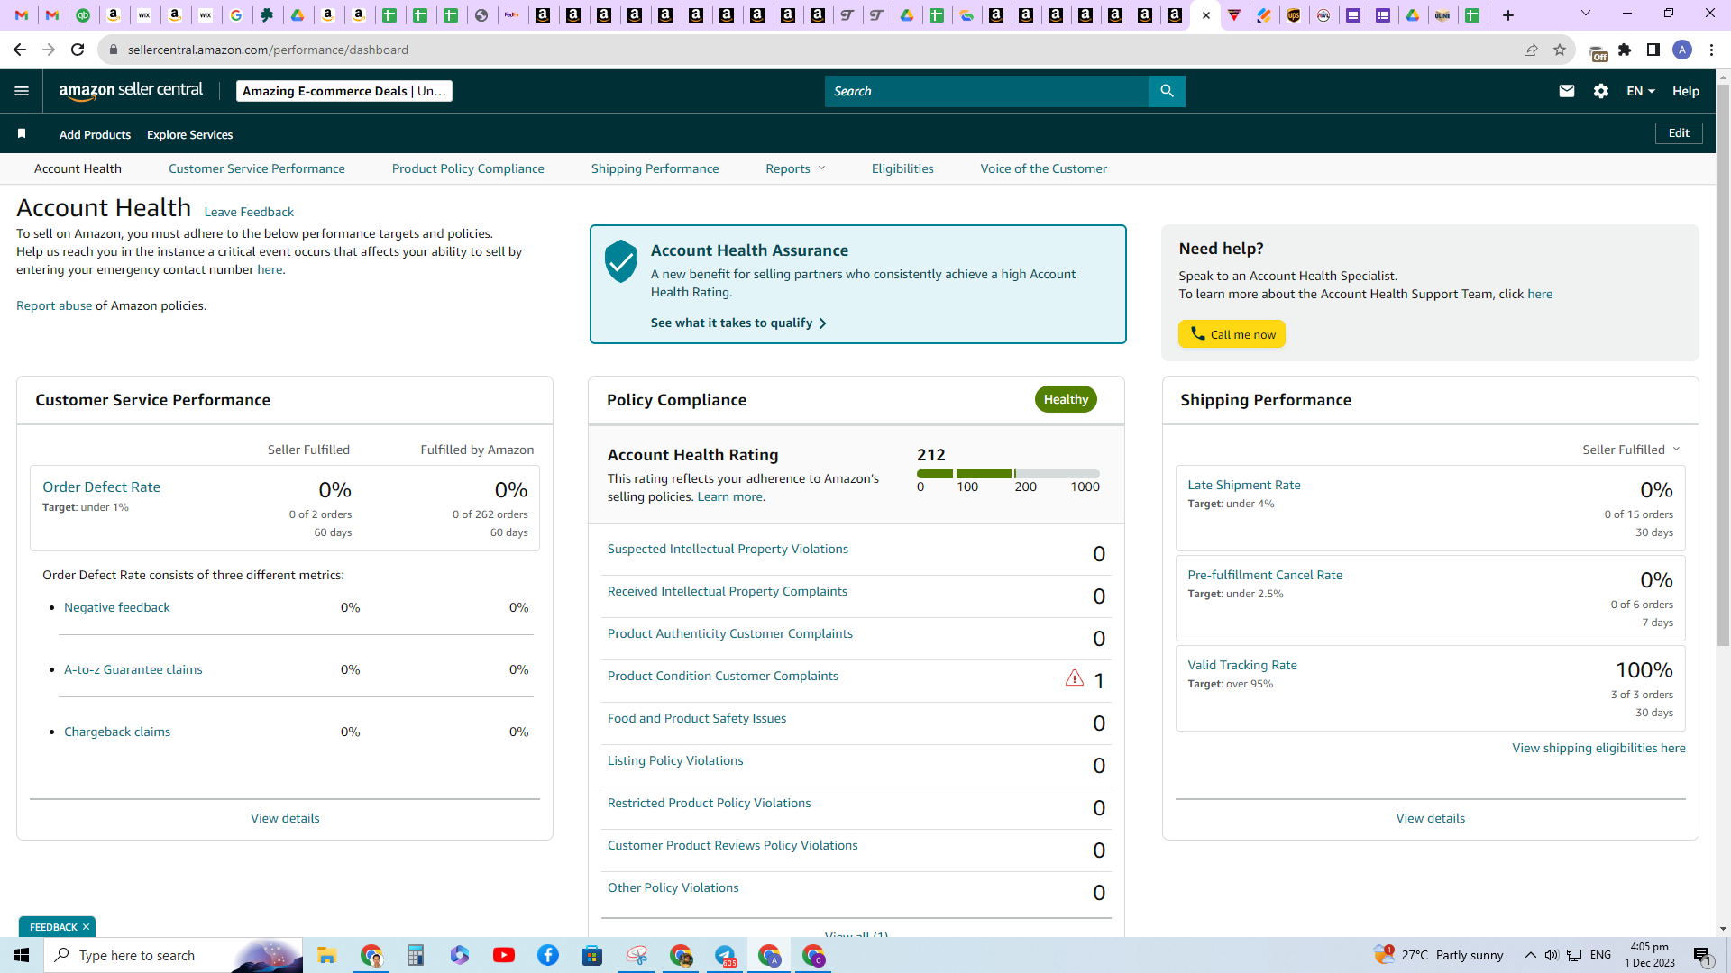Screen dimensions: 1731x973
Task: Show hidden system tray icons
Action: pyautogui.click(x=1531, y=955)
